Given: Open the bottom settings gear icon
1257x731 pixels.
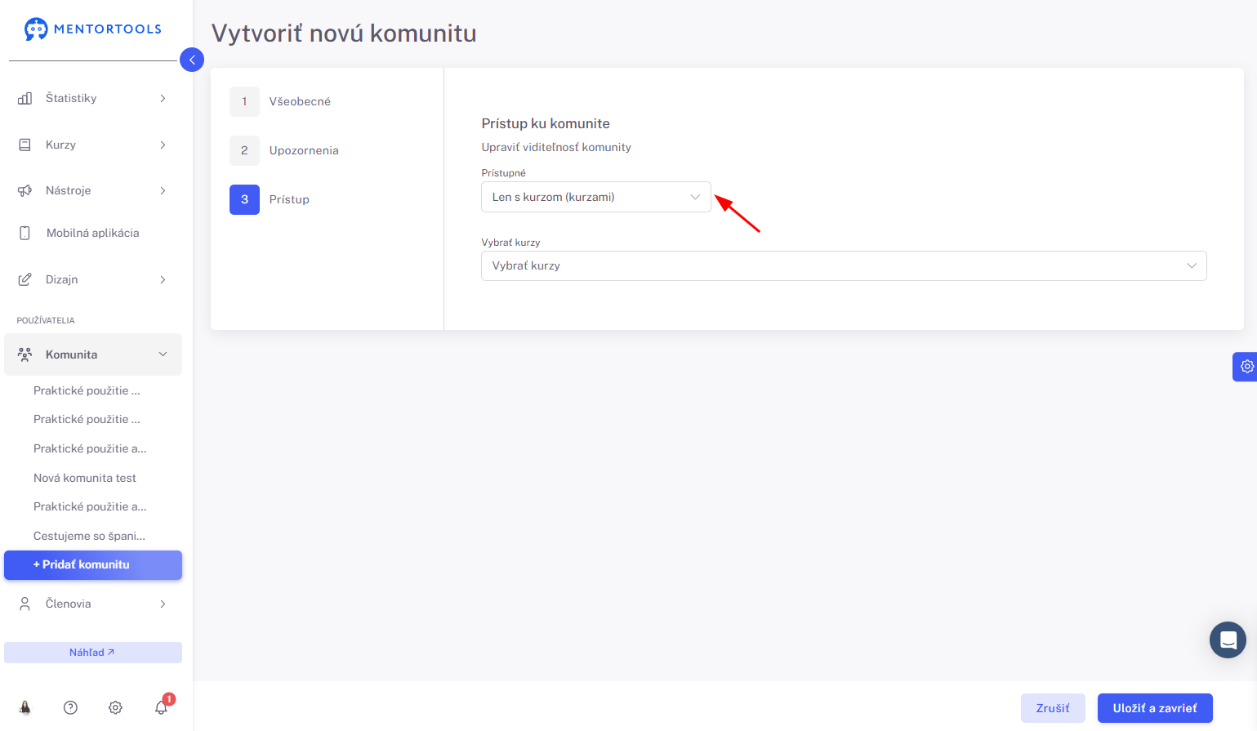Looking at the screenshot, I should click(x=115, y=707).
